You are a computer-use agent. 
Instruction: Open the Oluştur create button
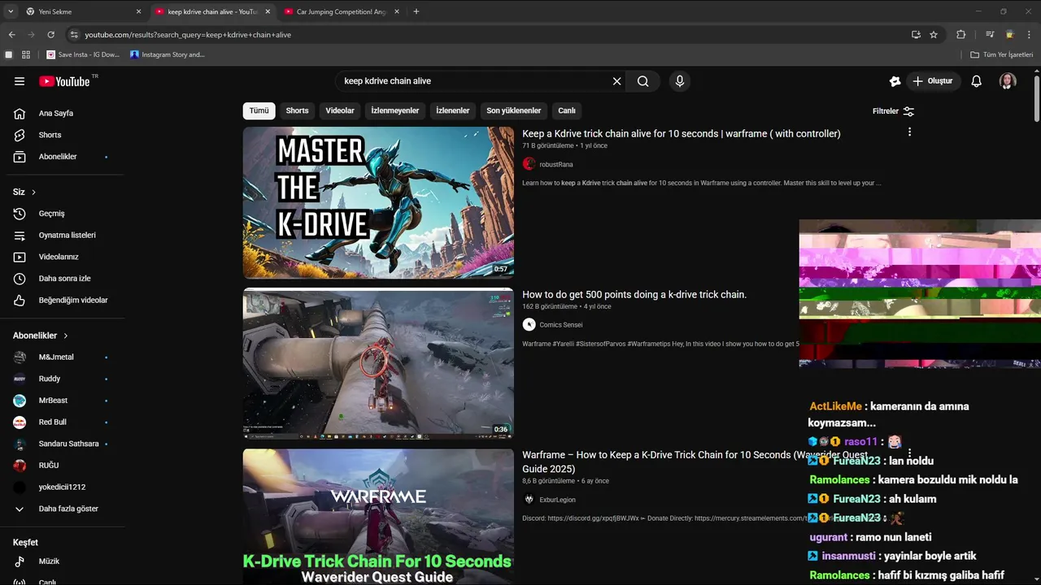tap(934, 81)
